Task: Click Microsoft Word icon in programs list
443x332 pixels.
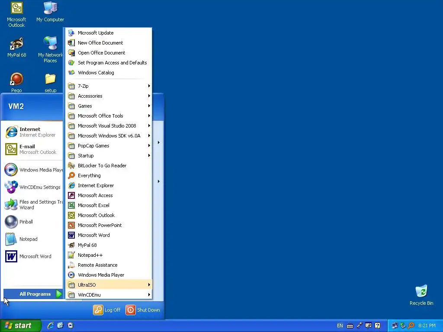Action: point(71,235)
